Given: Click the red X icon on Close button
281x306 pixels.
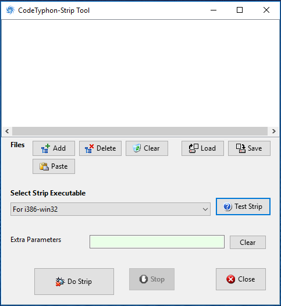Looking at the screenshot, I should pyautogui.click(x=230, y=279).
